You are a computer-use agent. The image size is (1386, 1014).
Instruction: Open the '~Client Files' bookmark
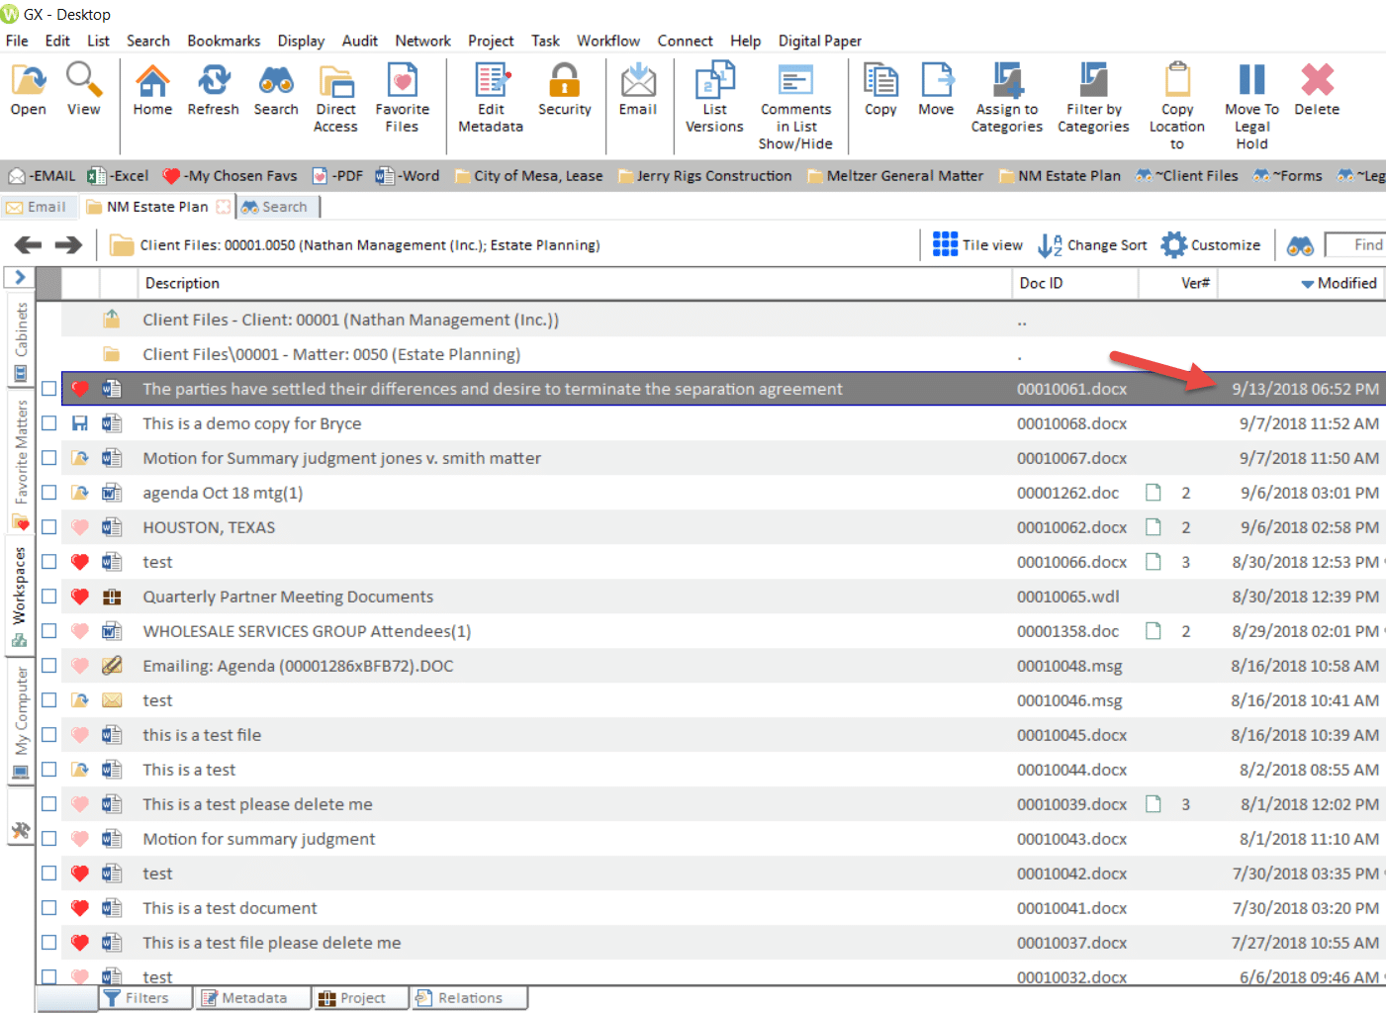click(1188, 175)
